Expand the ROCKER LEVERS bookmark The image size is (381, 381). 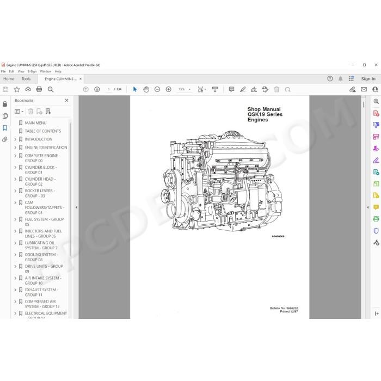(x=15, y=191)
